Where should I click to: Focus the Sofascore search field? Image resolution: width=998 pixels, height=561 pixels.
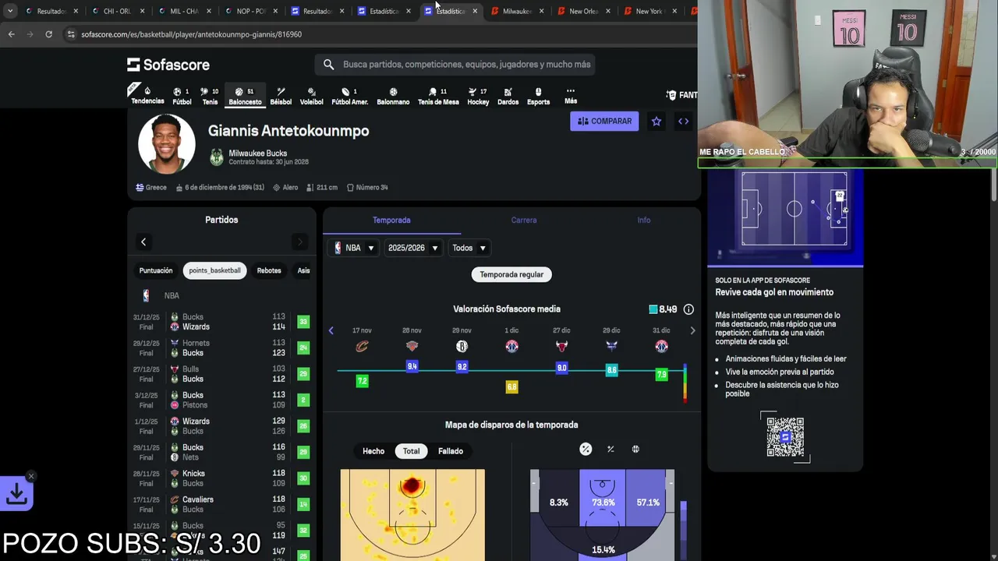click(x=455, y=65)
